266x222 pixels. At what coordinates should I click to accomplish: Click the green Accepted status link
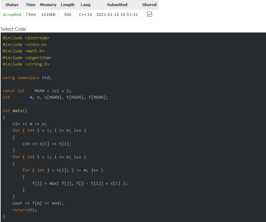click(12, 14)
